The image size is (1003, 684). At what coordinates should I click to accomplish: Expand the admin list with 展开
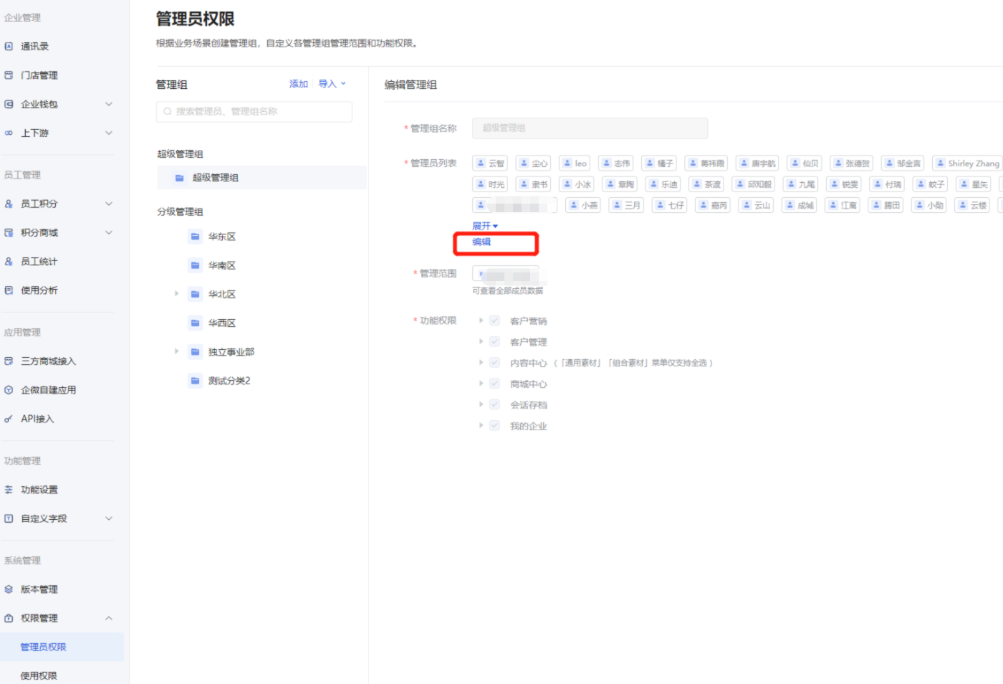(485, 226)
